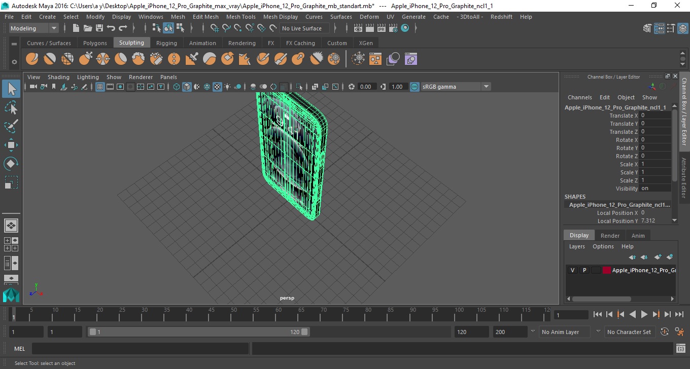Activate the Lasso Select tool
Image resolution: width=690 pixels, height=369 pixels.
coord(11,108)
